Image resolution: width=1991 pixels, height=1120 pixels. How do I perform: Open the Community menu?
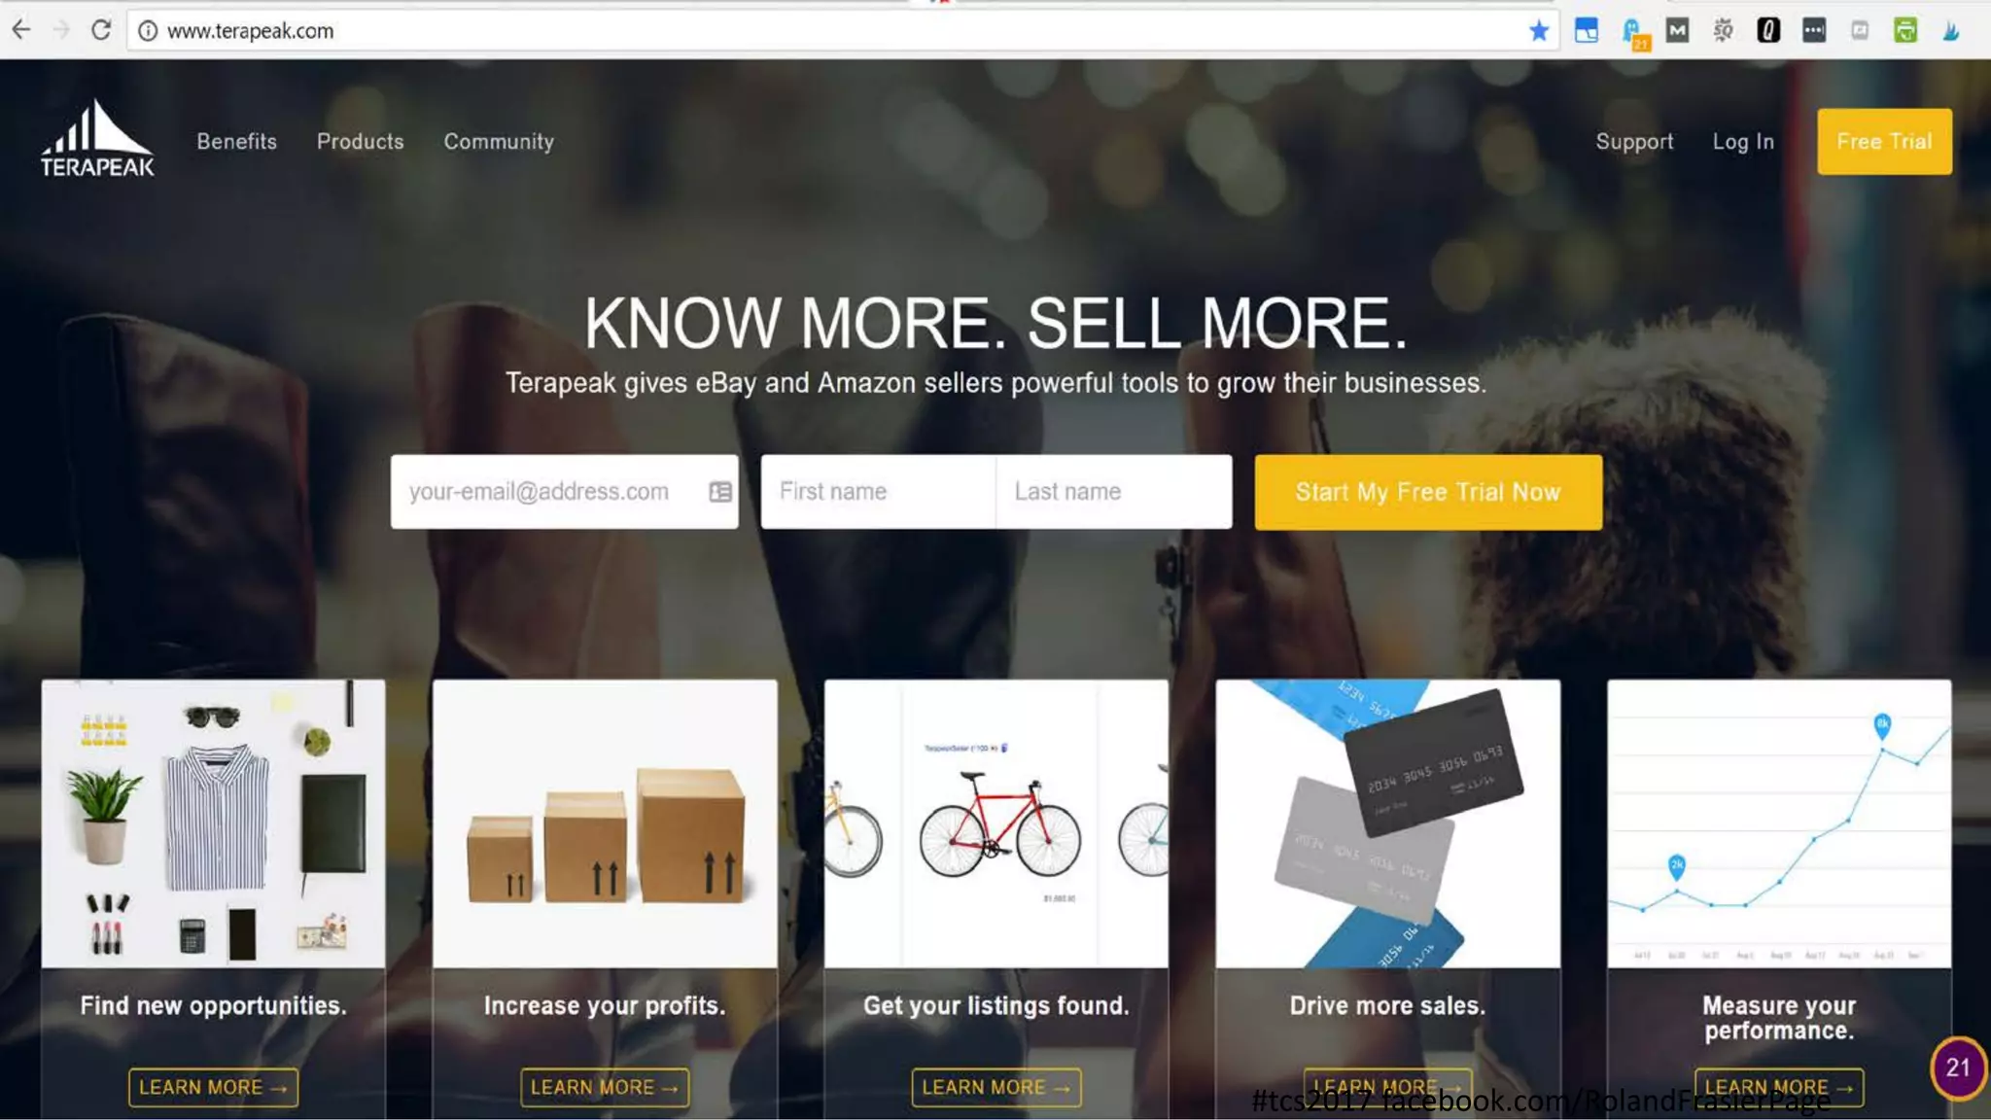tap(499, 141)
